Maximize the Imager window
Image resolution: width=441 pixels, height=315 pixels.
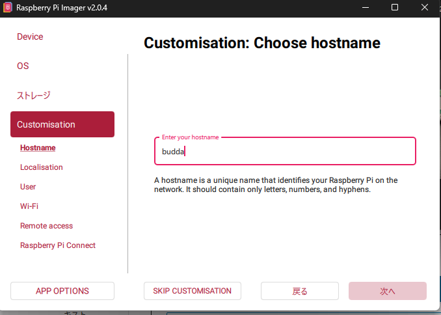[x=395, y=8]
